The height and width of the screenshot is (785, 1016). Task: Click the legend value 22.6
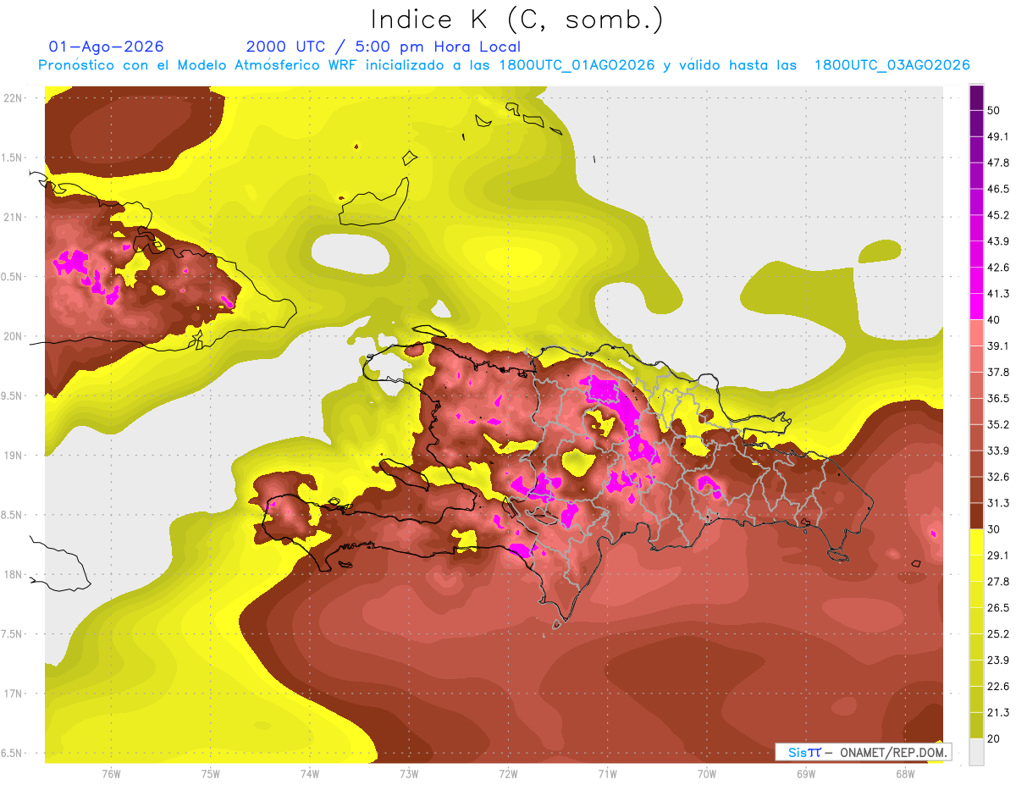998,687
